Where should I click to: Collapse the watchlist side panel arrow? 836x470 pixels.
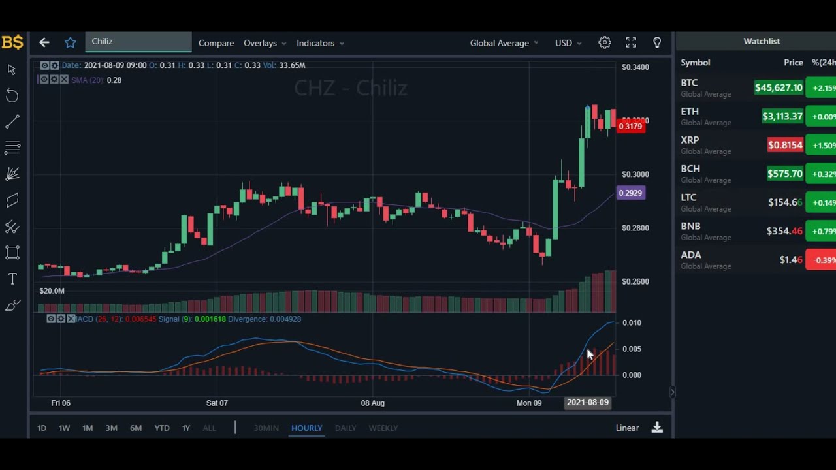672,392
